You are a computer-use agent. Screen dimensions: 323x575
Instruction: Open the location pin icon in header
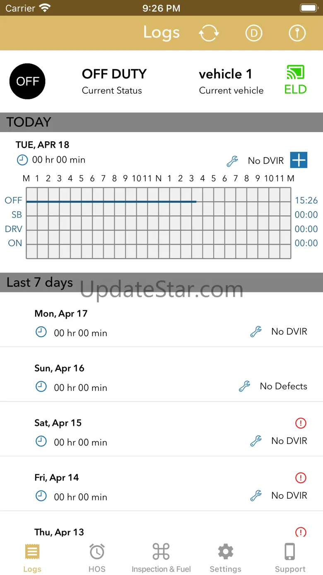point(297,33)
